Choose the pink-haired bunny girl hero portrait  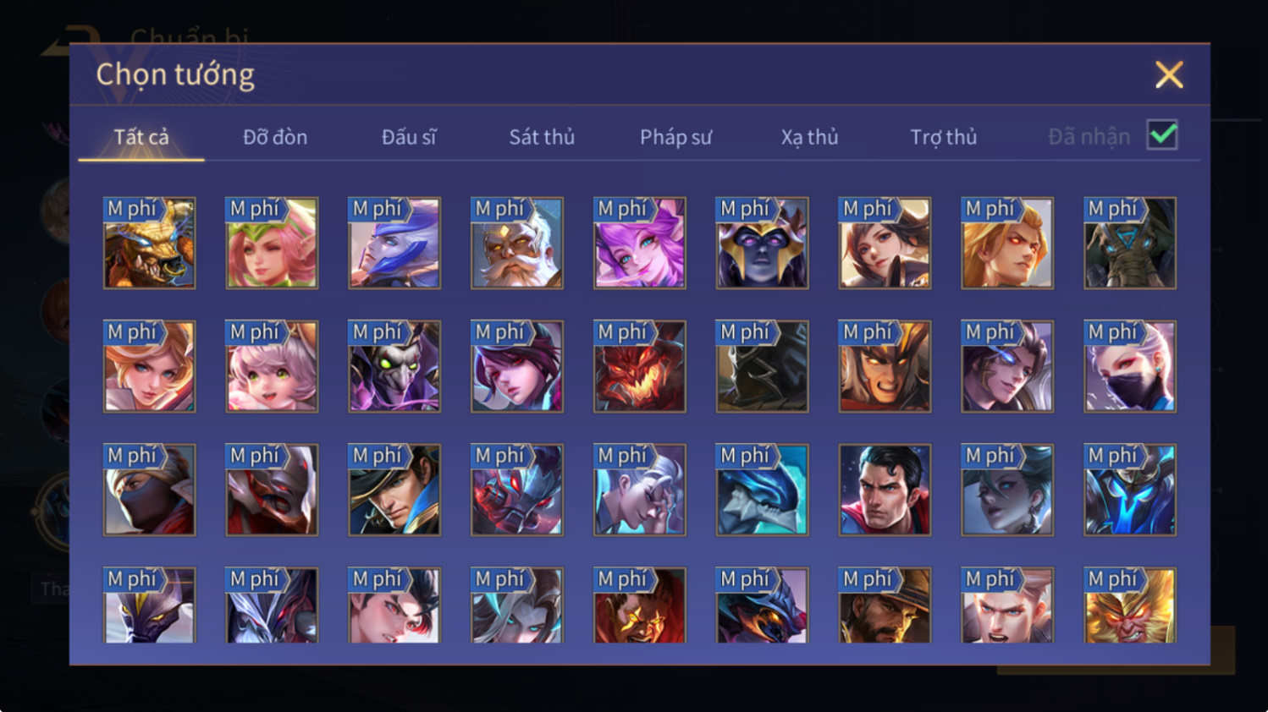coord(272,367)
